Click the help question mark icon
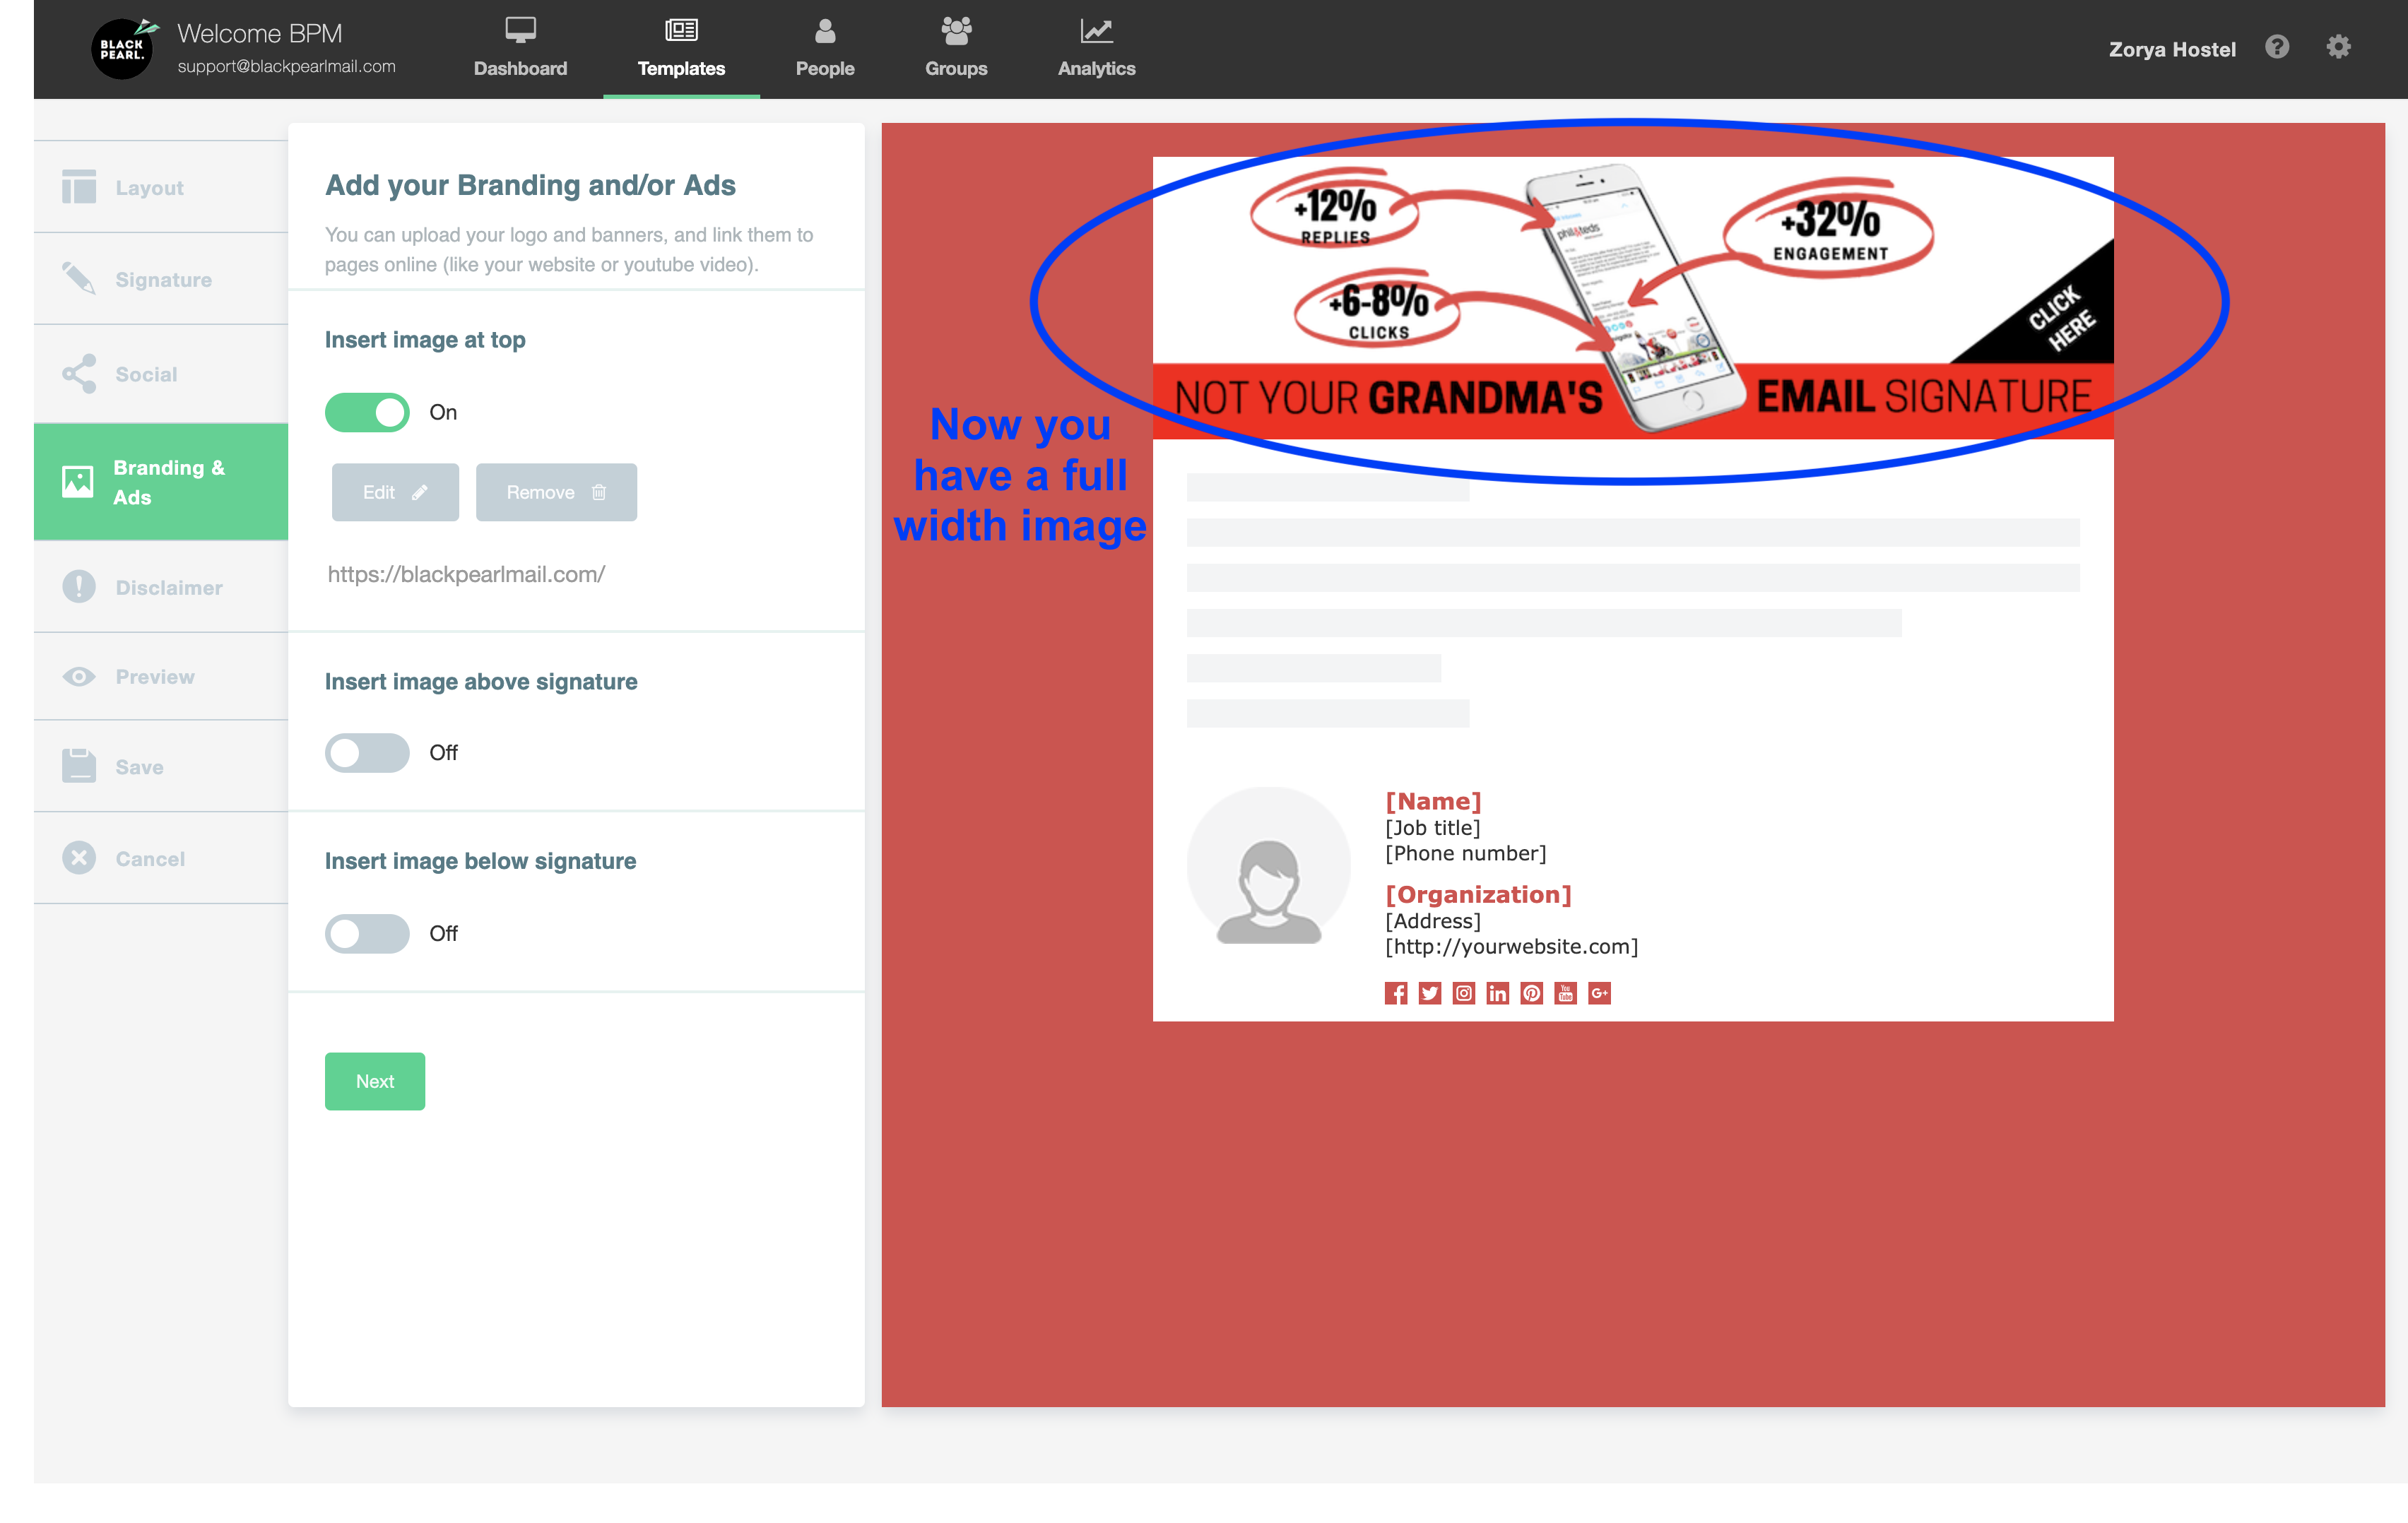 2277,47
